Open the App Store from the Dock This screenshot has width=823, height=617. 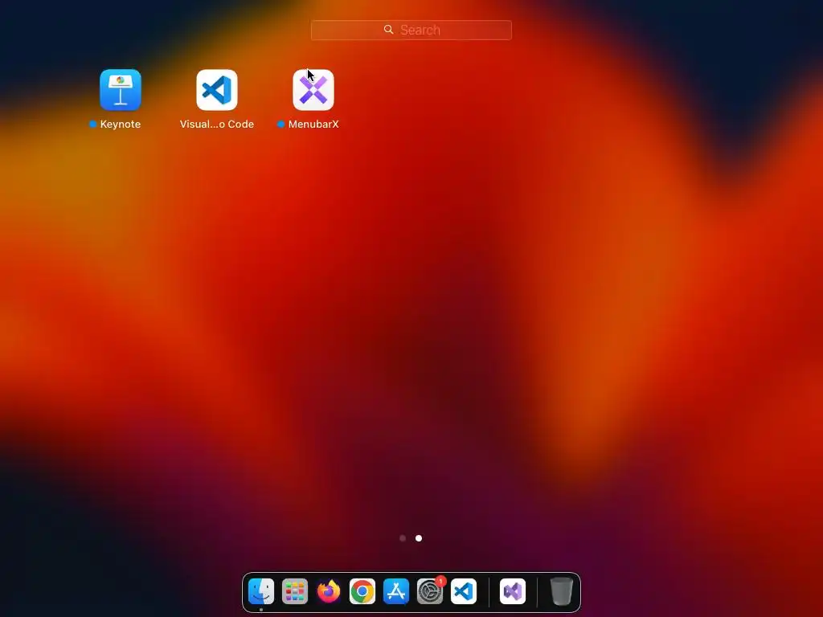click(x=395, y=591)
